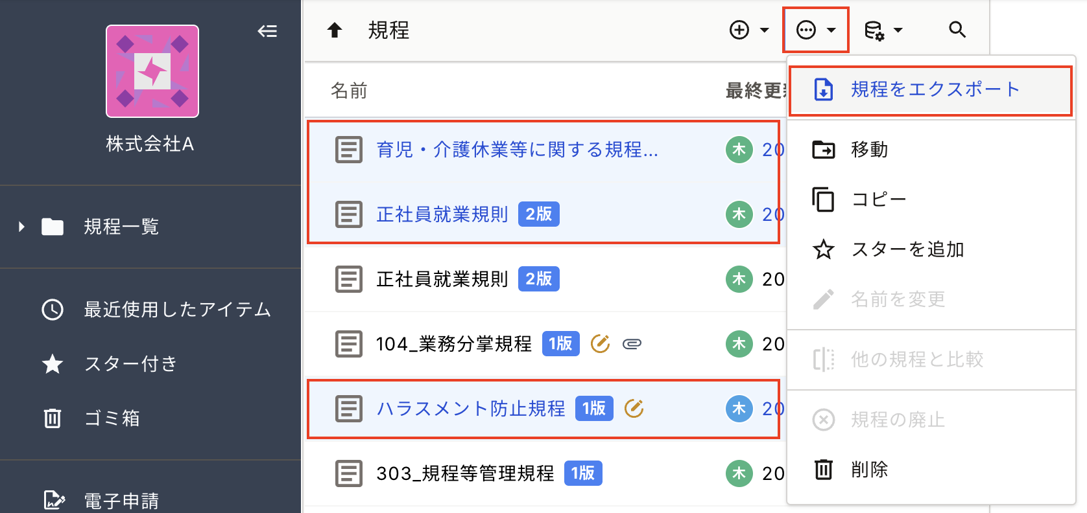Open 最近使用したアイテム recent items

pyautogui.click(x=156, y=310)
